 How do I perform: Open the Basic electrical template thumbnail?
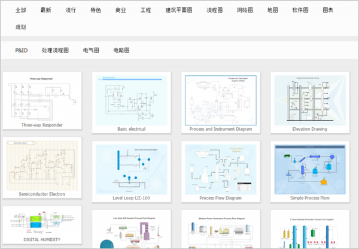132,100
